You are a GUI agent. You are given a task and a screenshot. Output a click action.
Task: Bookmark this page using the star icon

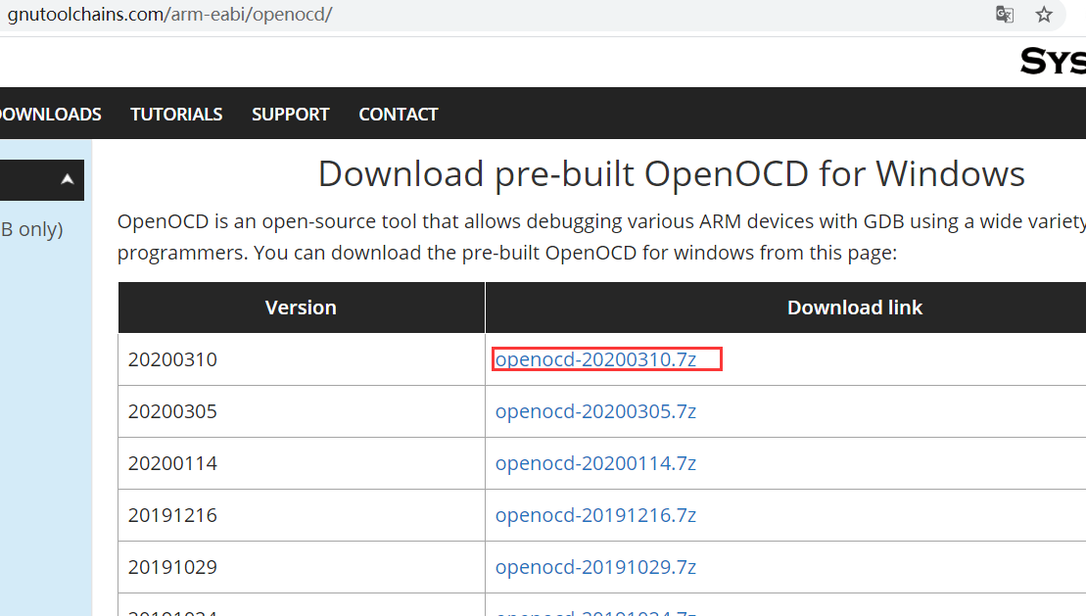(x=1043, y=15)
